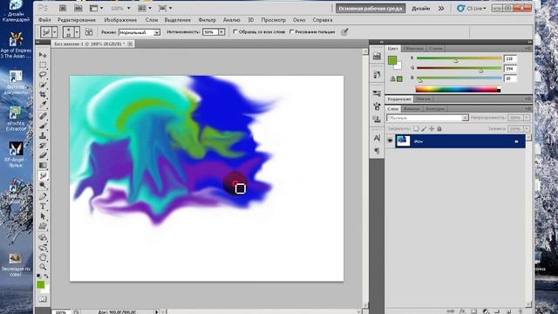The image size is (558, 314).
Task: Swap foreground and background colors in toolbox
Action: (46, 276)
